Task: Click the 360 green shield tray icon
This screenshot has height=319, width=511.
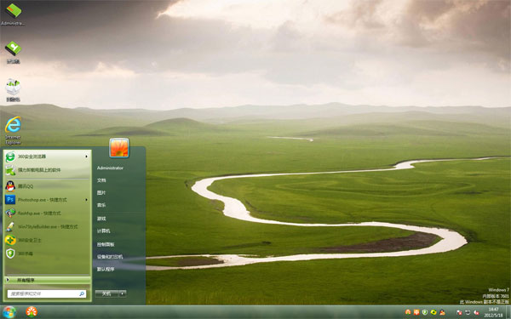Action: click(425, 312)
